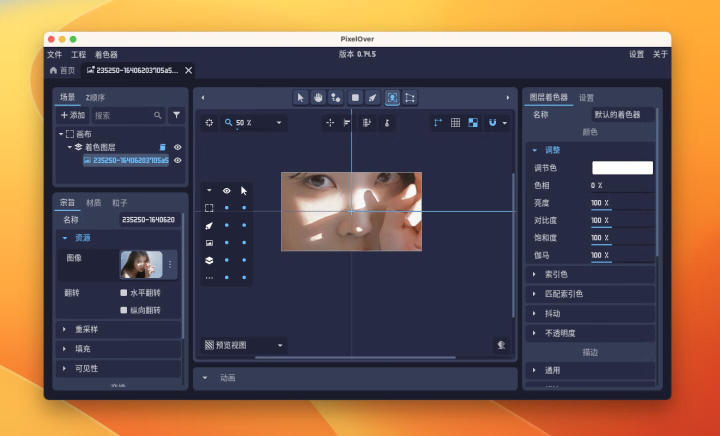Click the 图像 portrait thumbnail
Image resolution: width=720 pixels, height=436 pixels.
click(141, 264)
